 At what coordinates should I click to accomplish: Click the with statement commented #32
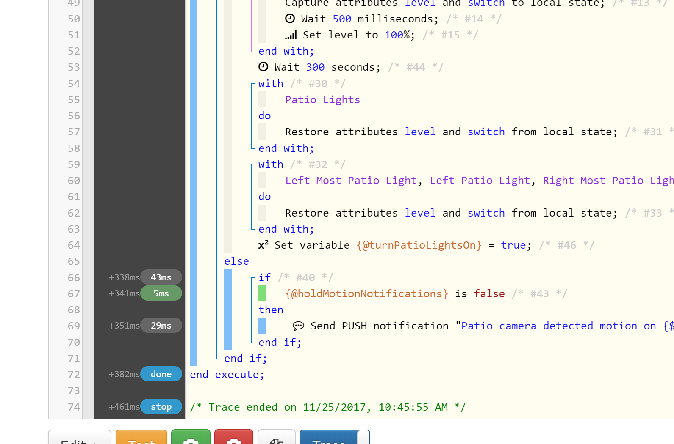click(x=271, y=164)
